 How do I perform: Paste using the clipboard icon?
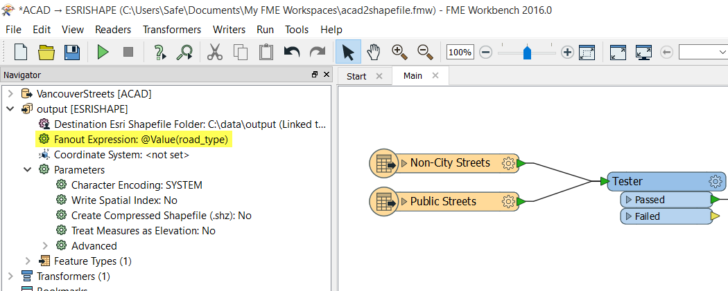266,52
